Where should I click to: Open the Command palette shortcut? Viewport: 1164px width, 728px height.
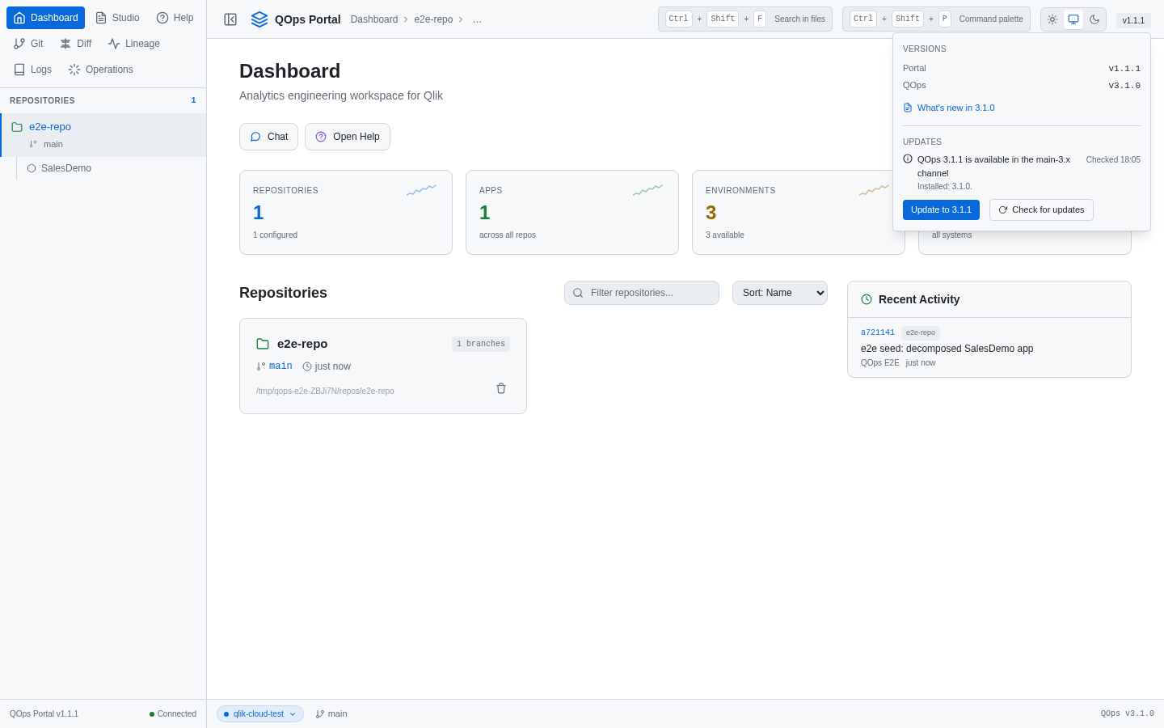tap(936, 19)
